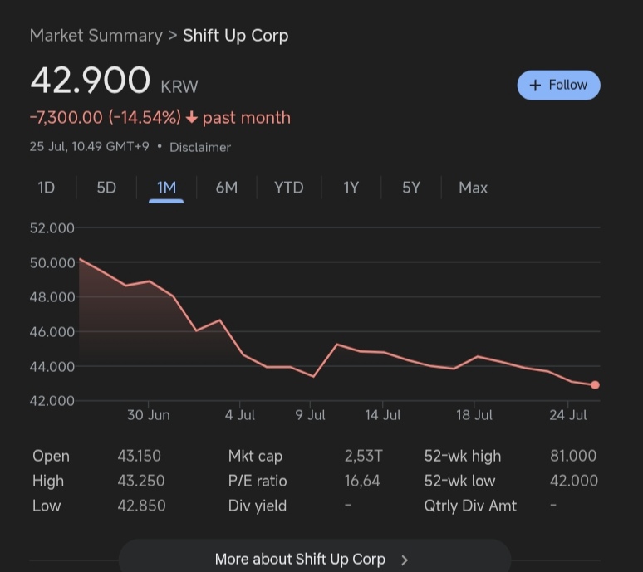643x572 pixels.
Task: Click the chart peak near 10 Jul
Action: [x=337, y=345]
